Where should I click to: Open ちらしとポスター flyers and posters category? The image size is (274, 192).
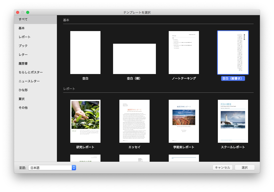click(x=30, y=72)
